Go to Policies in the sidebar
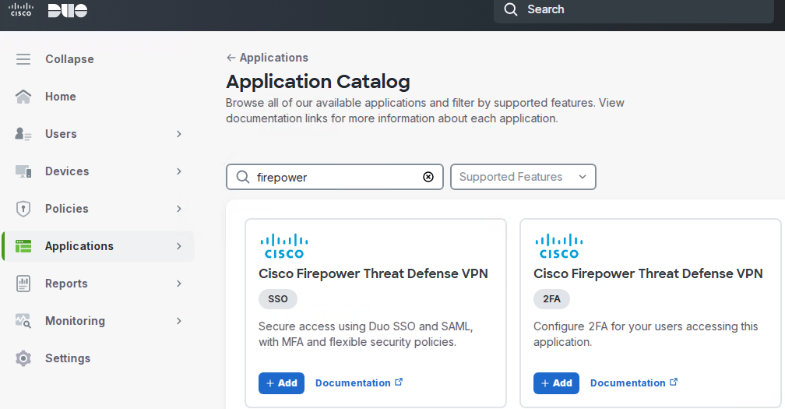This screenshot has height=409, width=785. [67, 209]
